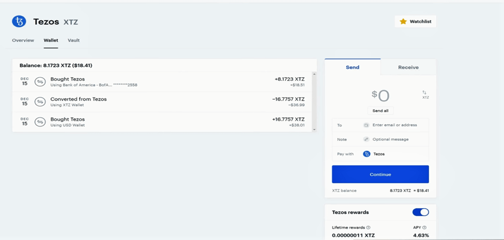The height and width of the screenshot is (240, 504).
Task: Open the Overview tab
Action: [23, 40]
